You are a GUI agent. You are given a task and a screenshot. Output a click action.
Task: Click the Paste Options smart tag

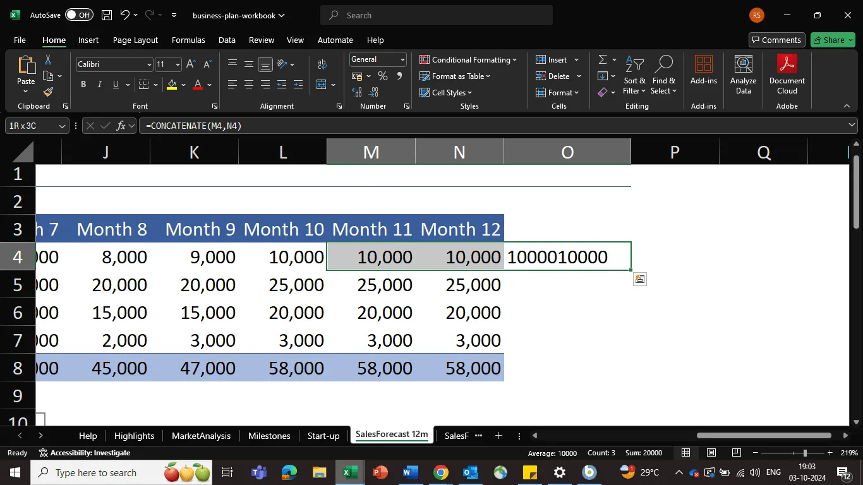pos(640,279)
